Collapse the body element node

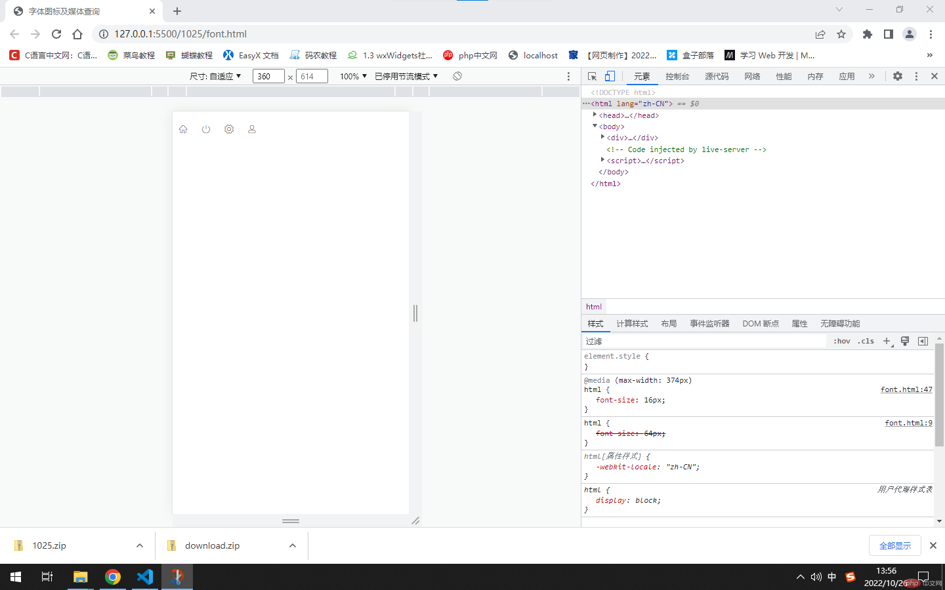595,126
